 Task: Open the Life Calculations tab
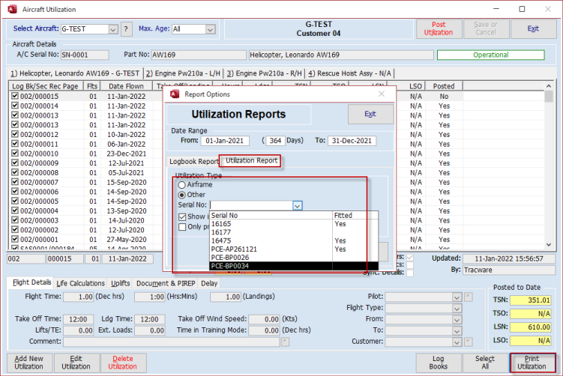coord(80,283)
